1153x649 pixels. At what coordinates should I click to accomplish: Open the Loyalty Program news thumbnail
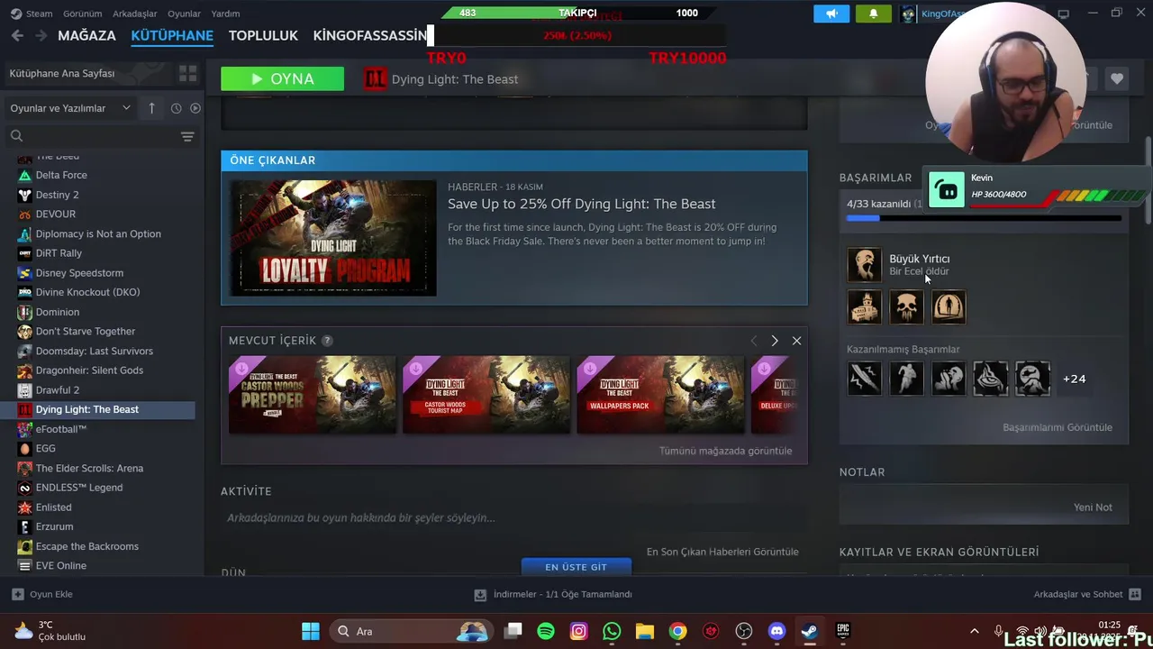[x=333, y=238]
